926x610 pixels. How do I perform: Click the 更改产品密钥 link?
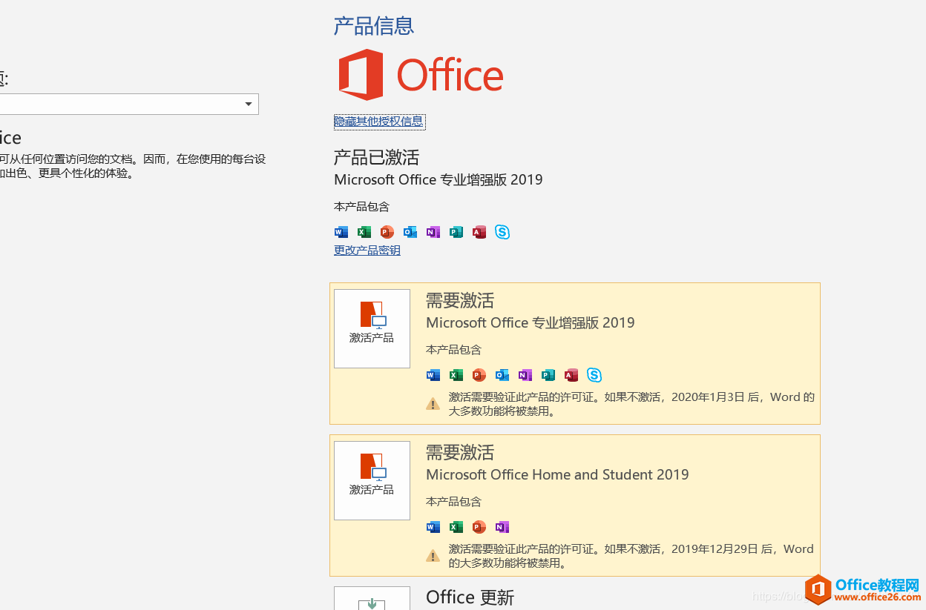click(x=367, y=251)
